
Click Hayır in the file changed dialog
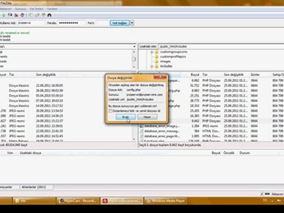(147, 117)
